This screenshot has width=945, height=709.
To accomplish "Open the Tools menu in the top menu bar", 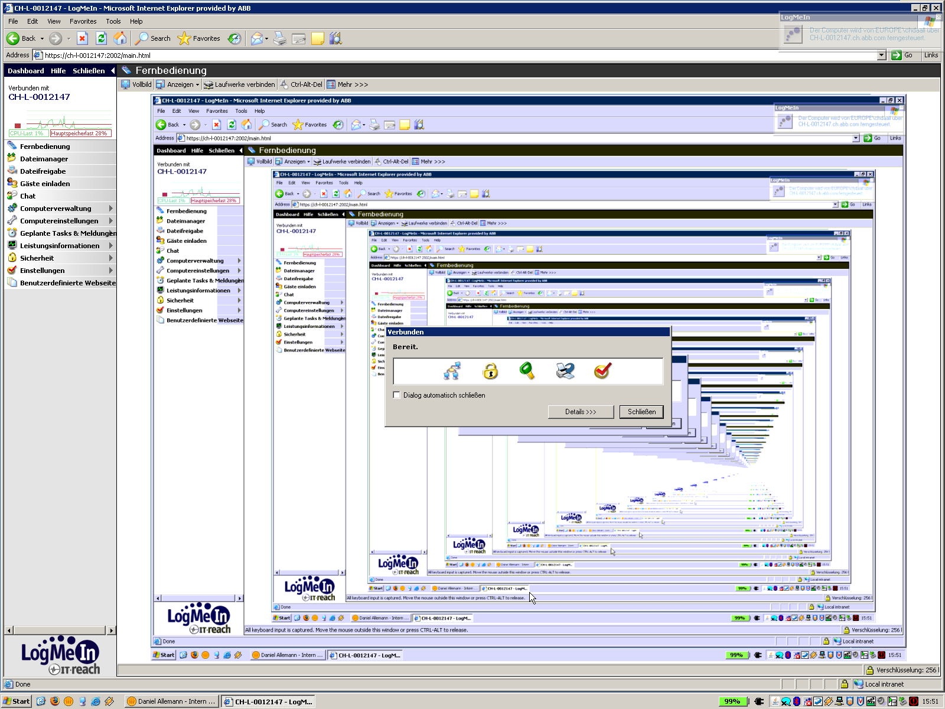I will pyautogui.click(x=113, y=21).
